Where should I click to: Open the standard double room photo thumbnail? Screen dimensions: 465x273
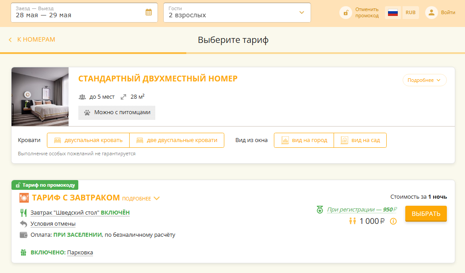click(40, 97)
